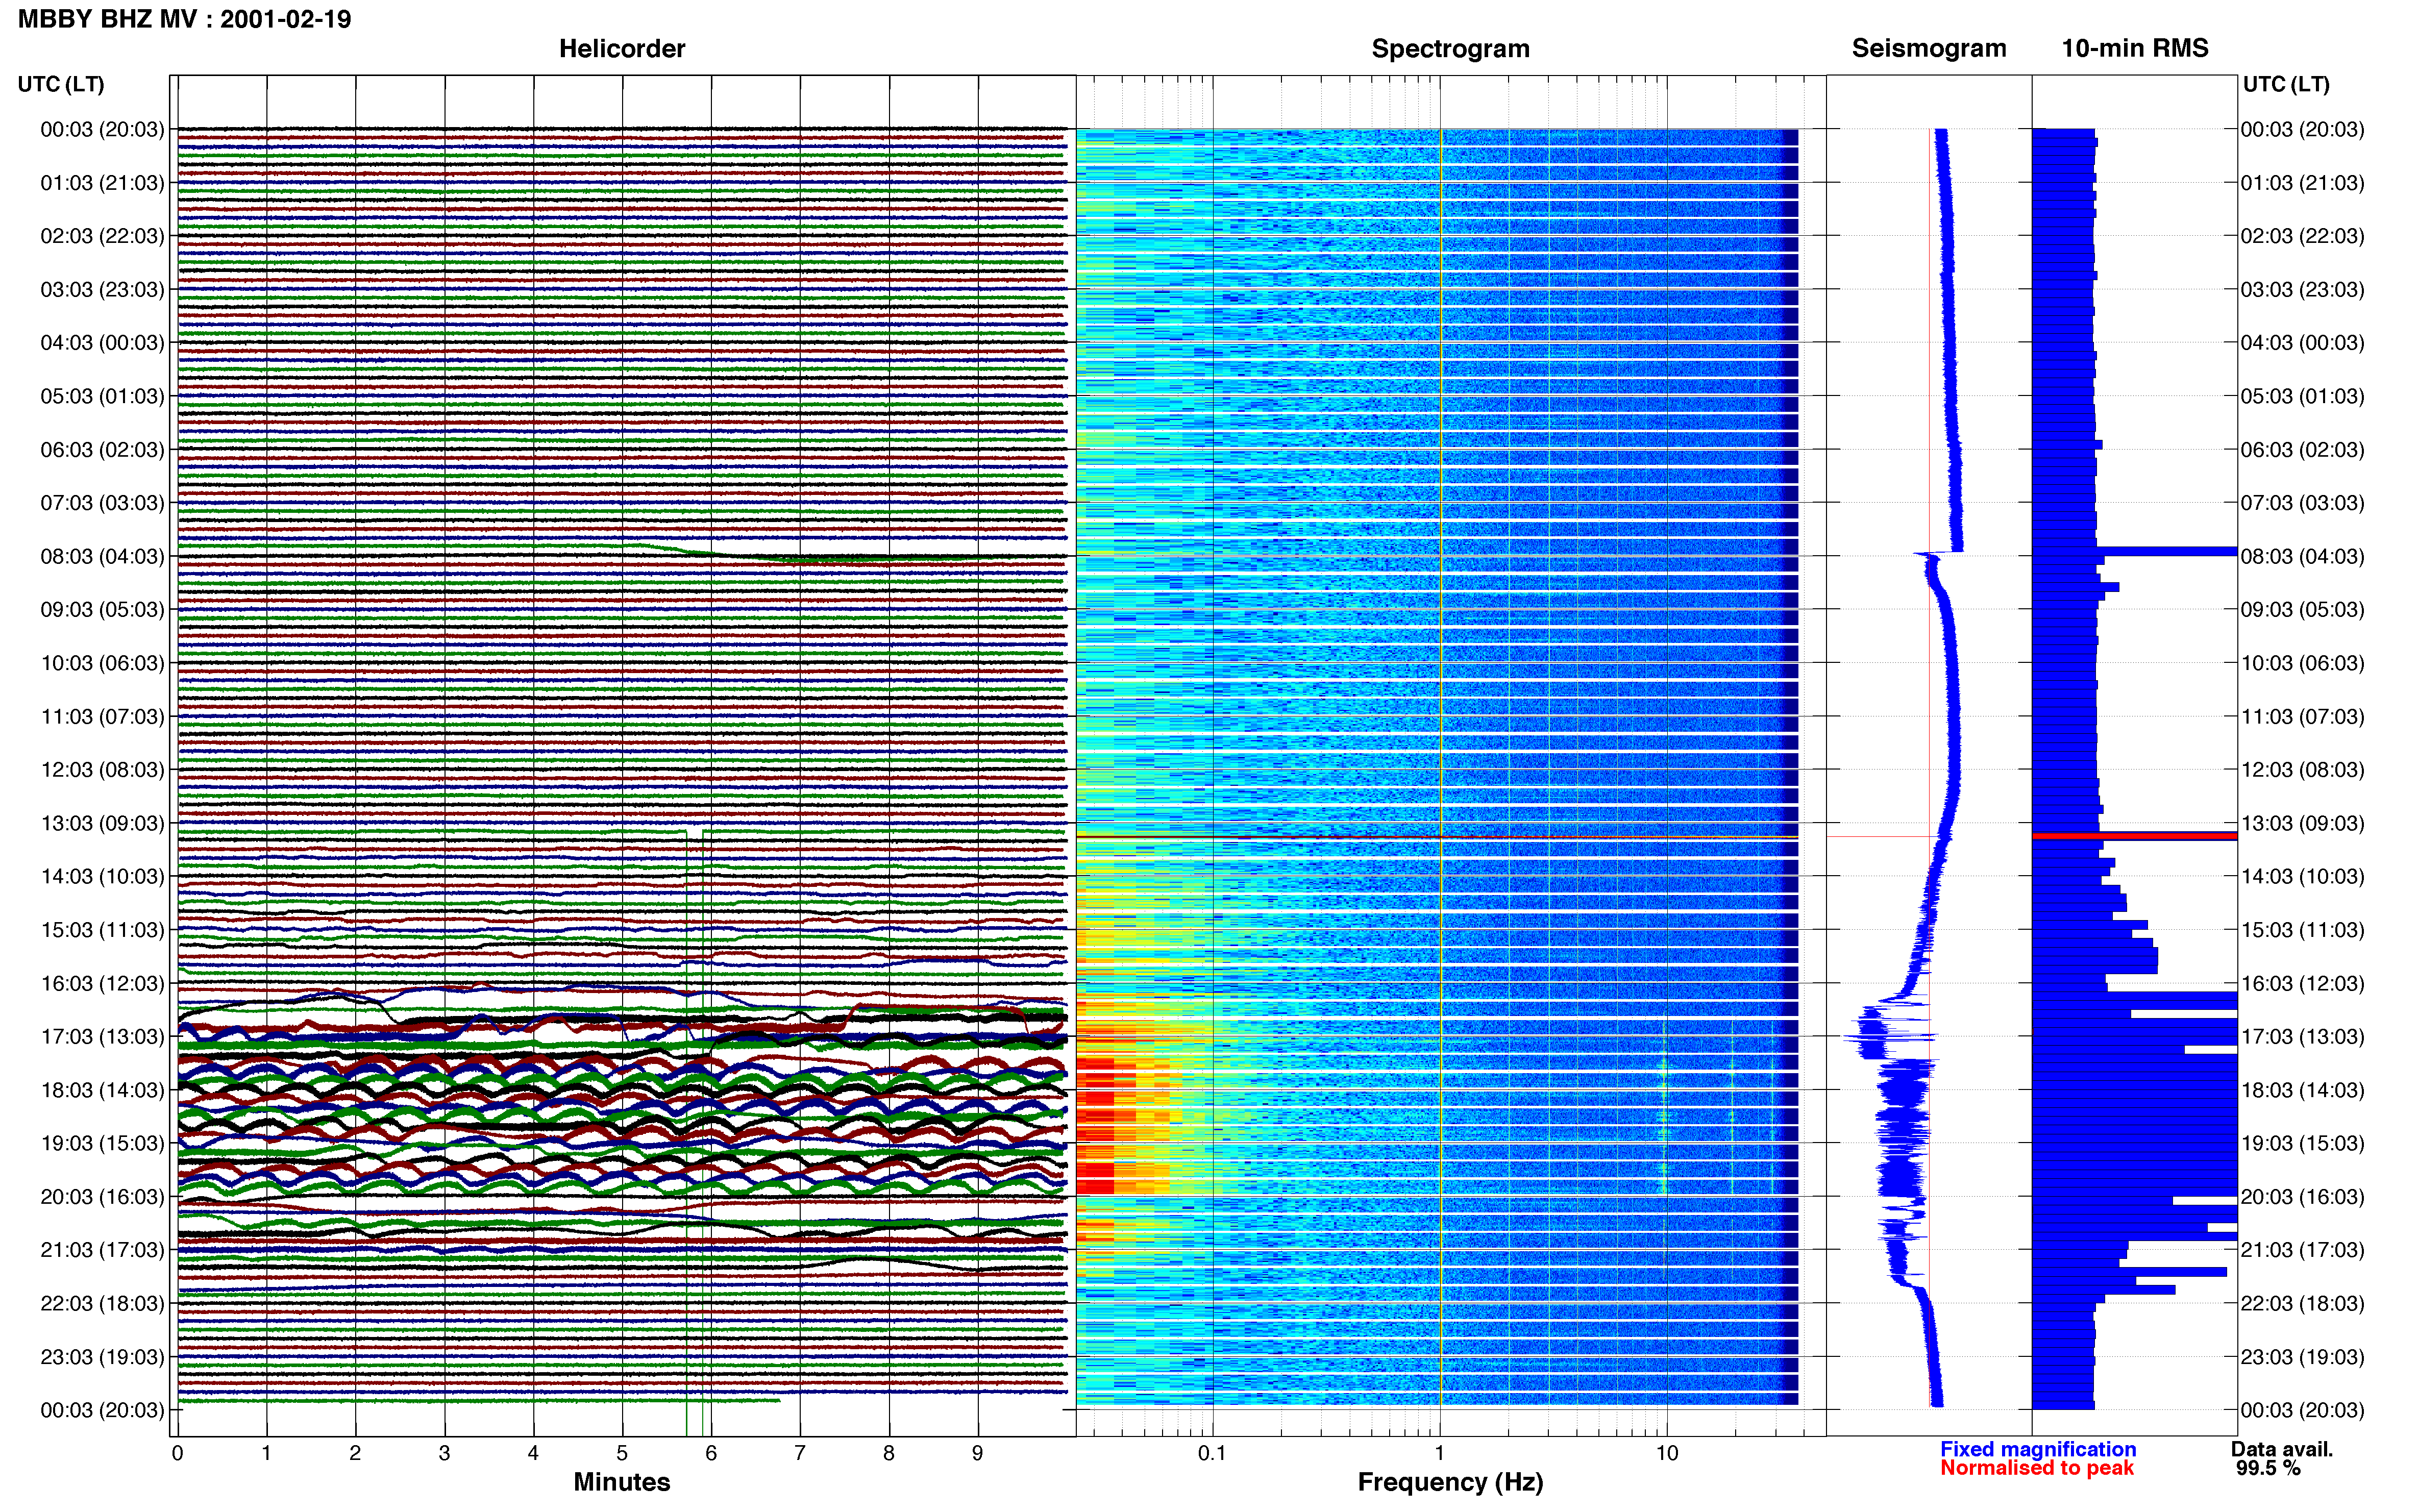Image resolution: width=2419 pixels, height=1512 pixels.
Task: Click the 'Spectrogram' panel heading
Action: tap(1450, 48)
